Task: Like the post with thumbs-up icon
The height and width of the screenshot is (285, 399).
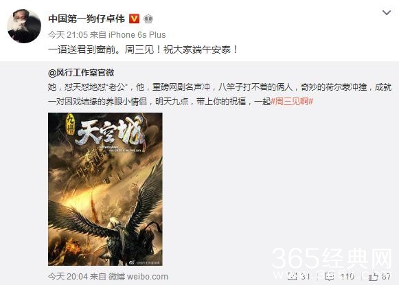Action: click(x=374, y=276)
